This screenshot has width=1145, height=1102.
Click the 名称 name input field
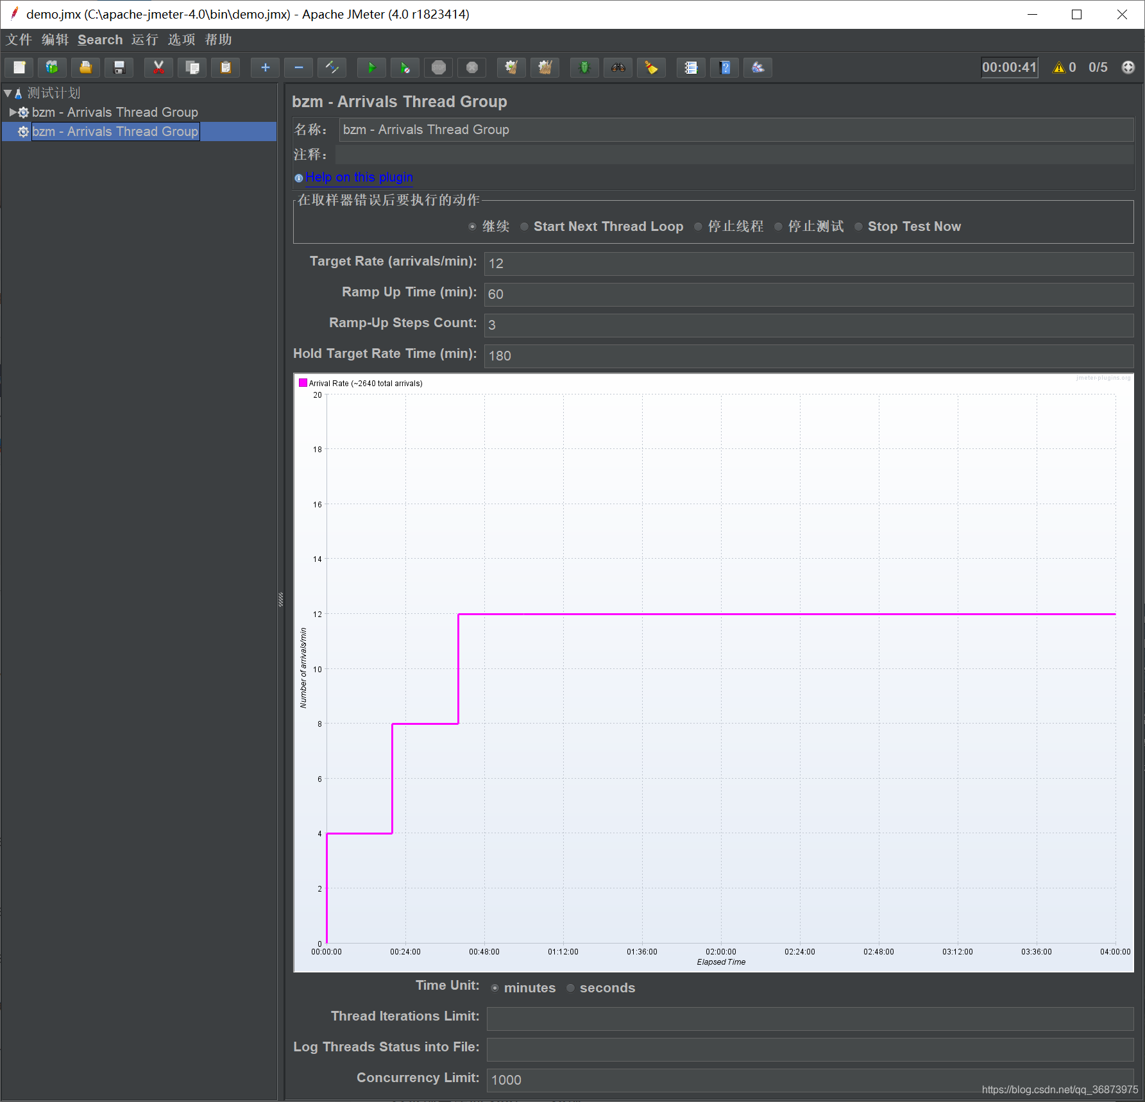[736, 130]
